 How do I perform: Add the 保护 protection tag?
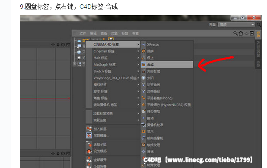(167, 51)
